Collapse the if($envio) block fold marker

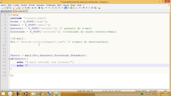click(9, 59)
